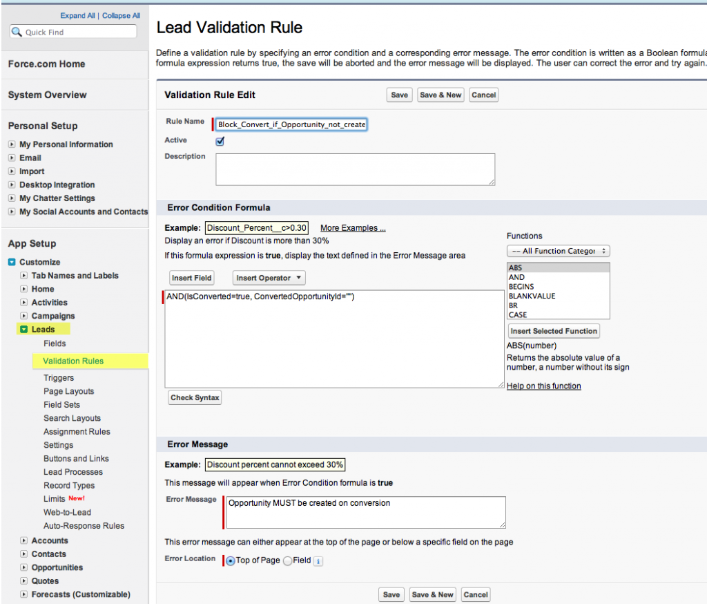Select the Top of Page radio button

click(x=231, y=560)
